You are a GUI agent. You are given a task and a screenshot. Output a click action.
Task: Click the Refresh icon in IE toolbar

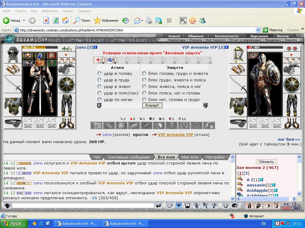click(56, 20)
